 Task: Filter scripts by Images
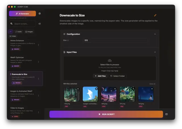pos(29,32)
